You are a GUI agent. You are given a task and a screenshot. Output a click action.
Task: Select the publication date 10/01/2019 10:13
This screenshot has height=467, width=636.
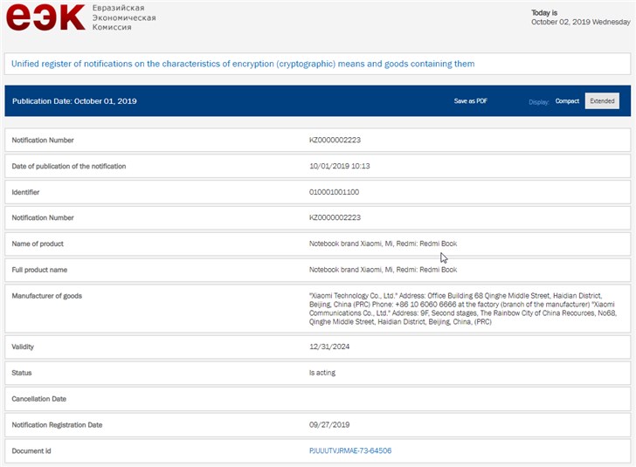click(340, 166)
